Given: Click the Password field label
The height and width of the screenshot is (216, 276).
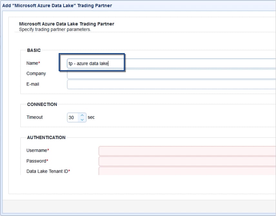Looking at the screenshot, I should (x=35, y=161).
